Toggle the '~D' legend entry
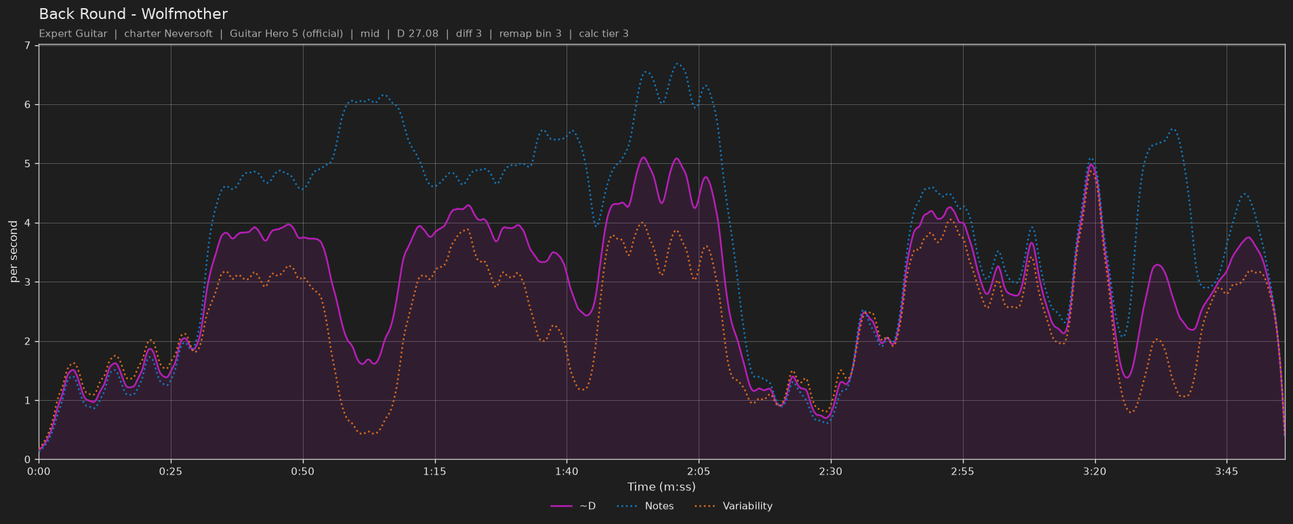Viewport: 1293px width, 524px height. [x=573, y=506]
